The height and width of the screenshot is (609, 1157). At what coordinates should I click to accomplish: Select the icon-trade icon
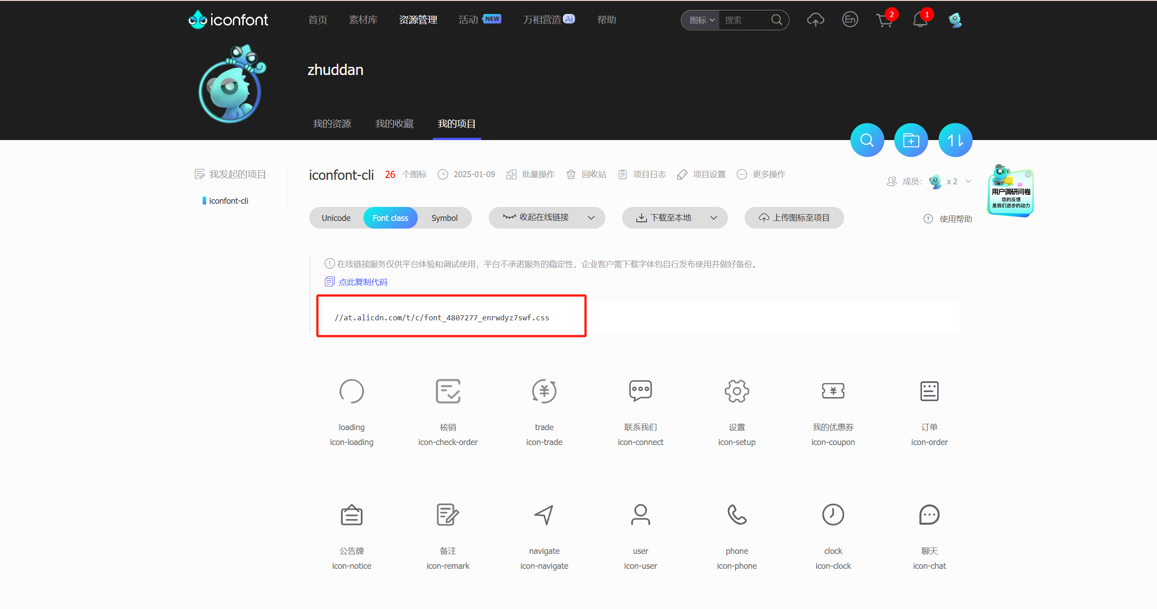[544, 391]
